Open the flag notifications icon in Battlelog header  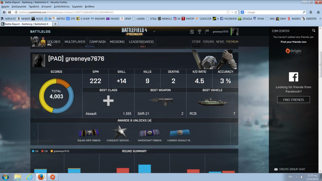207,31
